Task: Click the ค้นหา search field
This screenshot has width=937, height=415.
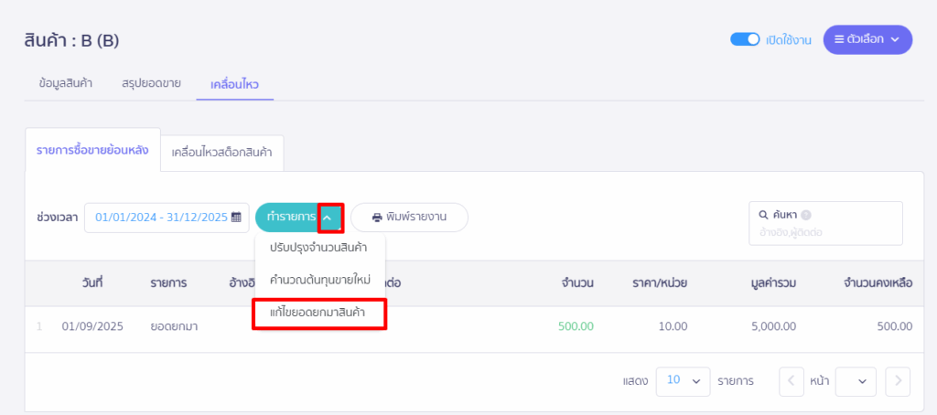Action: [826, 223]
